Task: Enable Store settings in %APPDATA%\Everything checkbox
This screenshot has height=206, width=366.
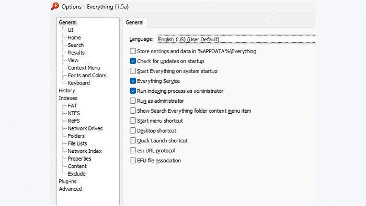Action: [x=133, y=51]
